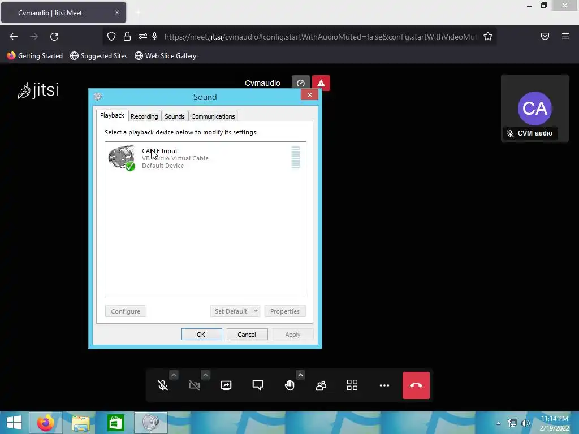
Task: Unmute the microphone in Jitsi toolbar
Action: point(163,385)
